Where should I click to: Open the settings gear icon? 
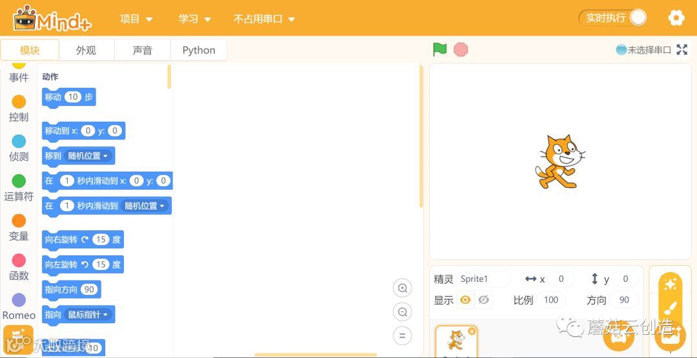[x=676, y=18]
